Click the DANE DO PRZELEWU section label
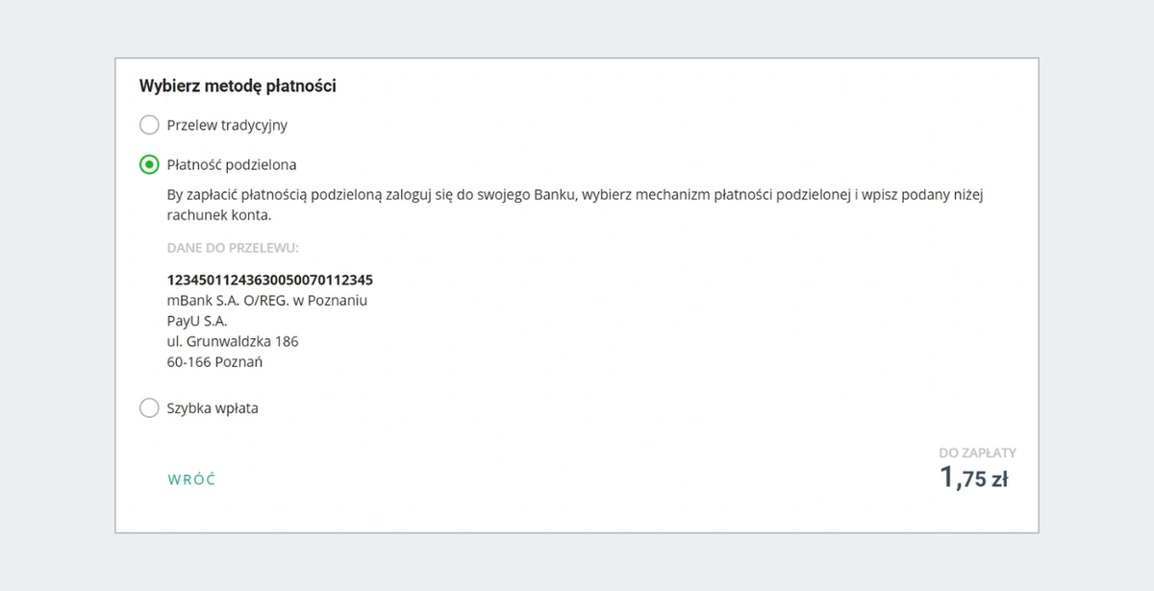The width and height of the screenshot is (1154, 591). 233,248
